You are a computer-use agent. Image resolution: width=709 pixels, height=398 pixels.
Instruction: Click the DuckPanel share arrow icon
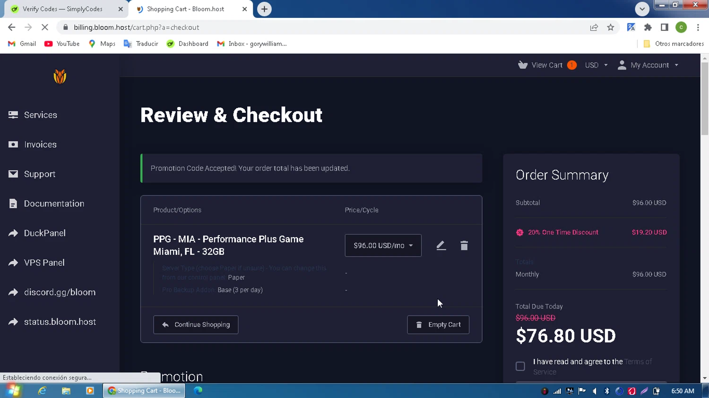coord(13,233)
